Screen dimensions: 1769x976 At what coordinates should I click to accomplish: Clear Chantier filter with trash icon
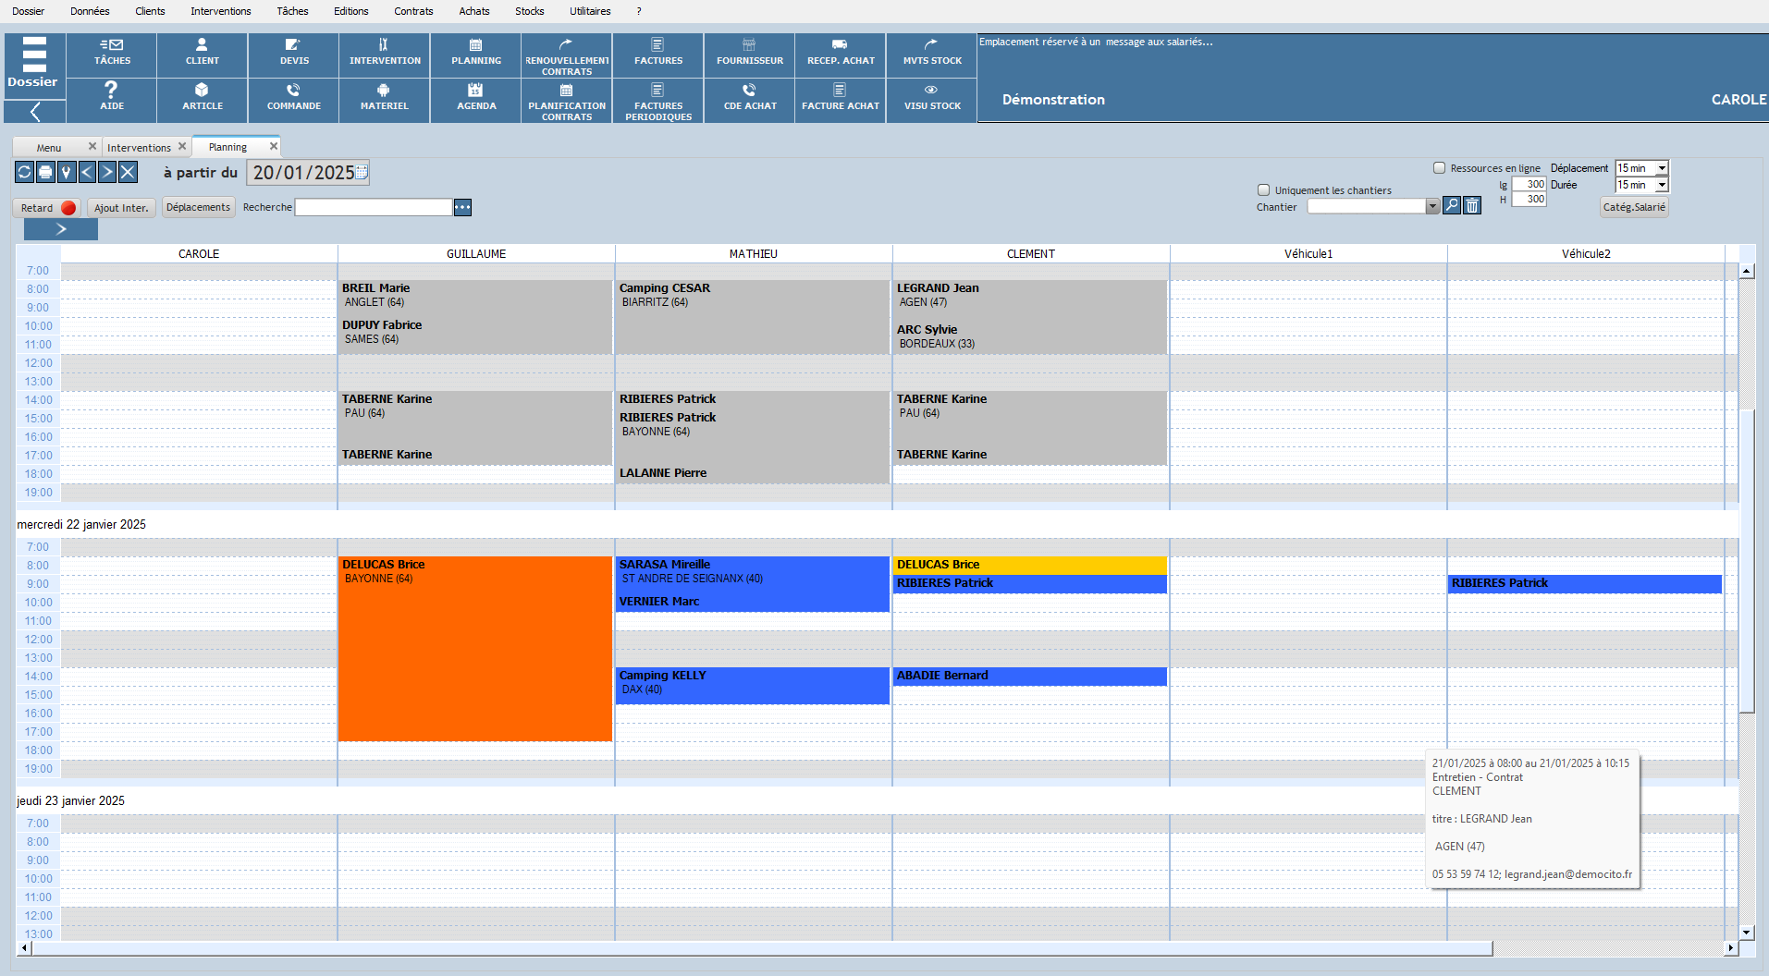(1472, 206)
